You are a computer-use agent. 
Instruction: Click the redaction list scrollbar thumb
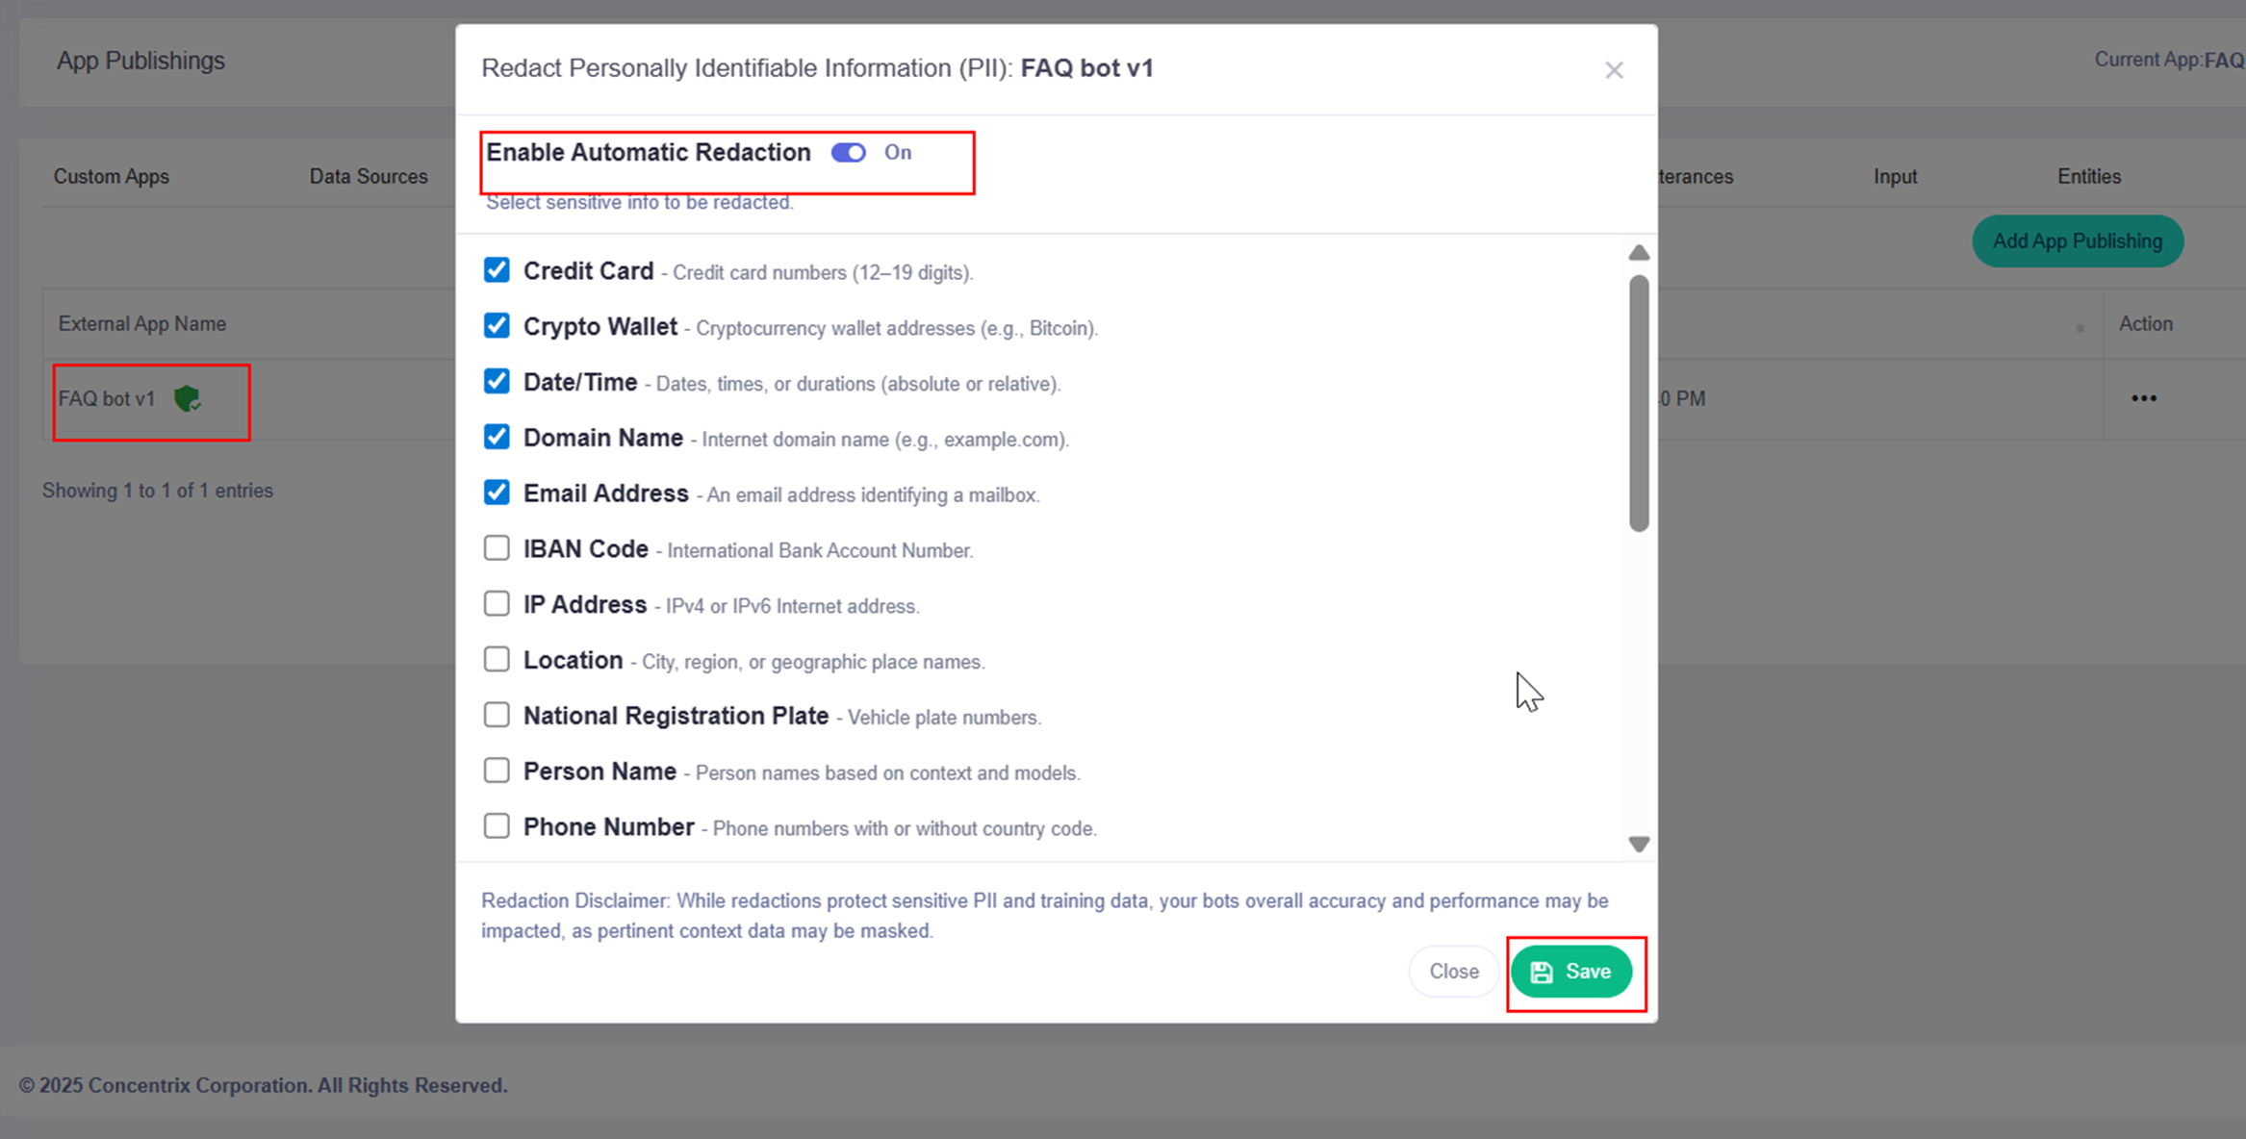(1639, 402)
